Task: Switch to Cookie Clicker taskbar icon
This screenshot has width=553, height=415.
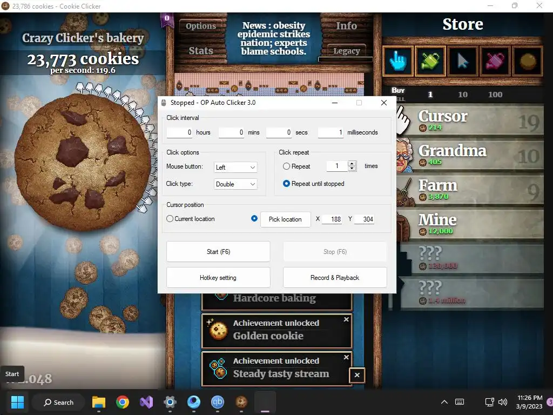Action: coord(241,402)
